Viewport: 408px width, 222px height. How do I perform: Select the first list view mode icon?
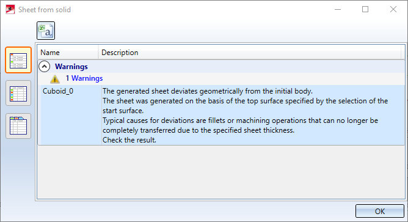click(18, 60)
